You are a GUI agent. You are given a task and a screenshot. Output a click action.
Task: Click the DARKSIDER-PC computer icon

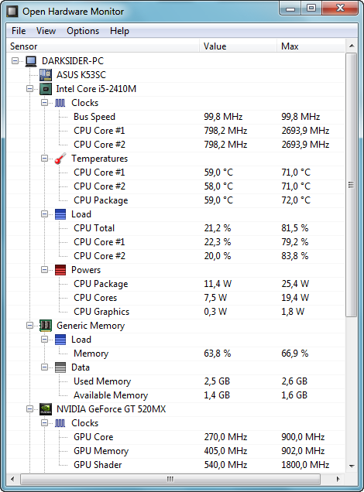tap(31, 61)
